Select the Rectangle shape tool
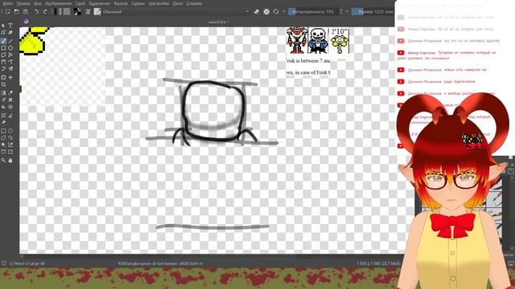Image resolution: width=515 pixels, height=289 pixels. 3,48
